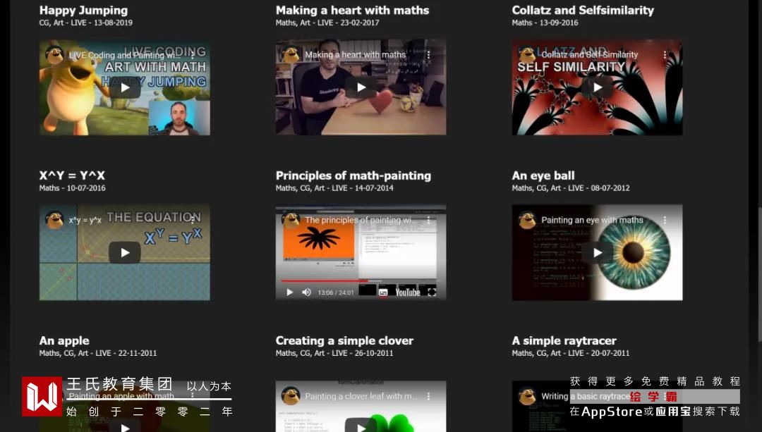Click the page vertical scrollbar thumb
Image resolution: width=762 pixels, height=432 pixels.
coord(760,274)
